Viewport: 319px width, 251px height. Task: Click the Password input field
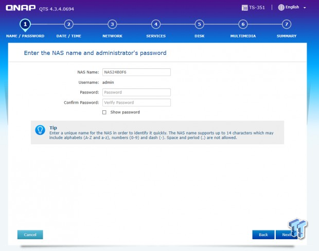136,92
